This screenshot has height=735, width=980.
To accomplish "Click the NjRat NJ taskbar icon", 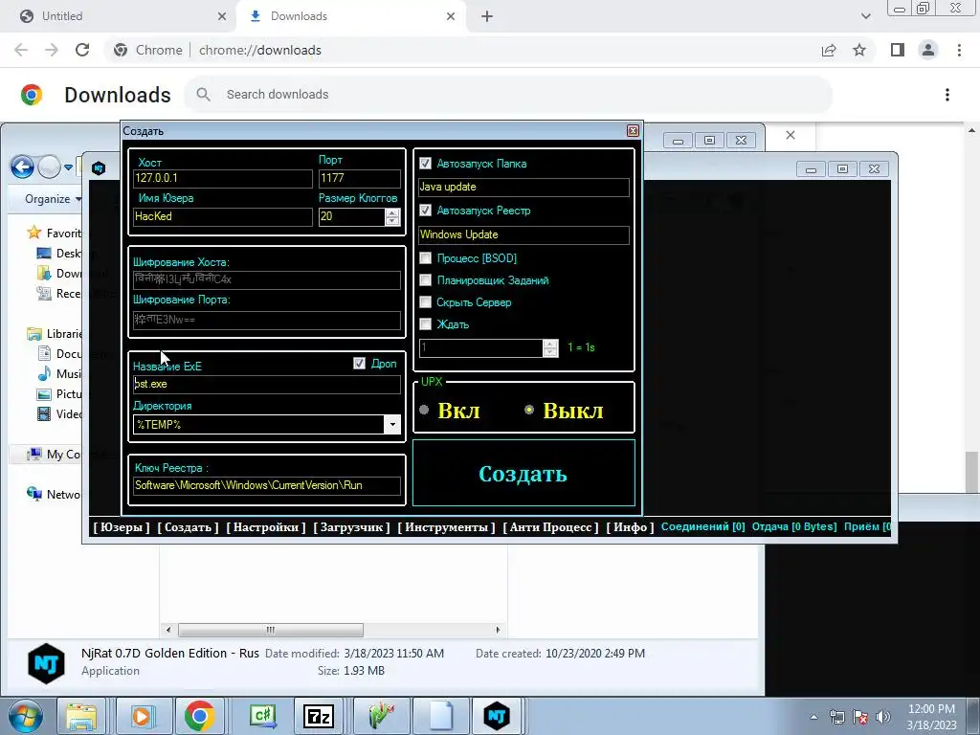I will 497,716.
